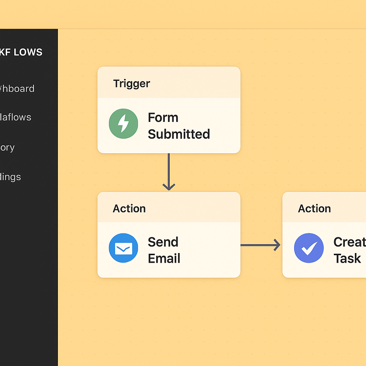Click the top header bar above canvas
Image resolution: width=366 pixels, height=366 pixels.
pyautogui.click(x=183, y=14)
